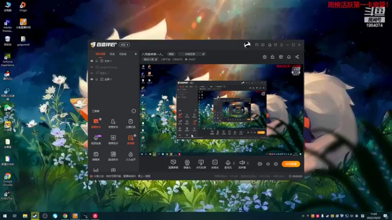Switch to the third scene tab

point(122,54)
